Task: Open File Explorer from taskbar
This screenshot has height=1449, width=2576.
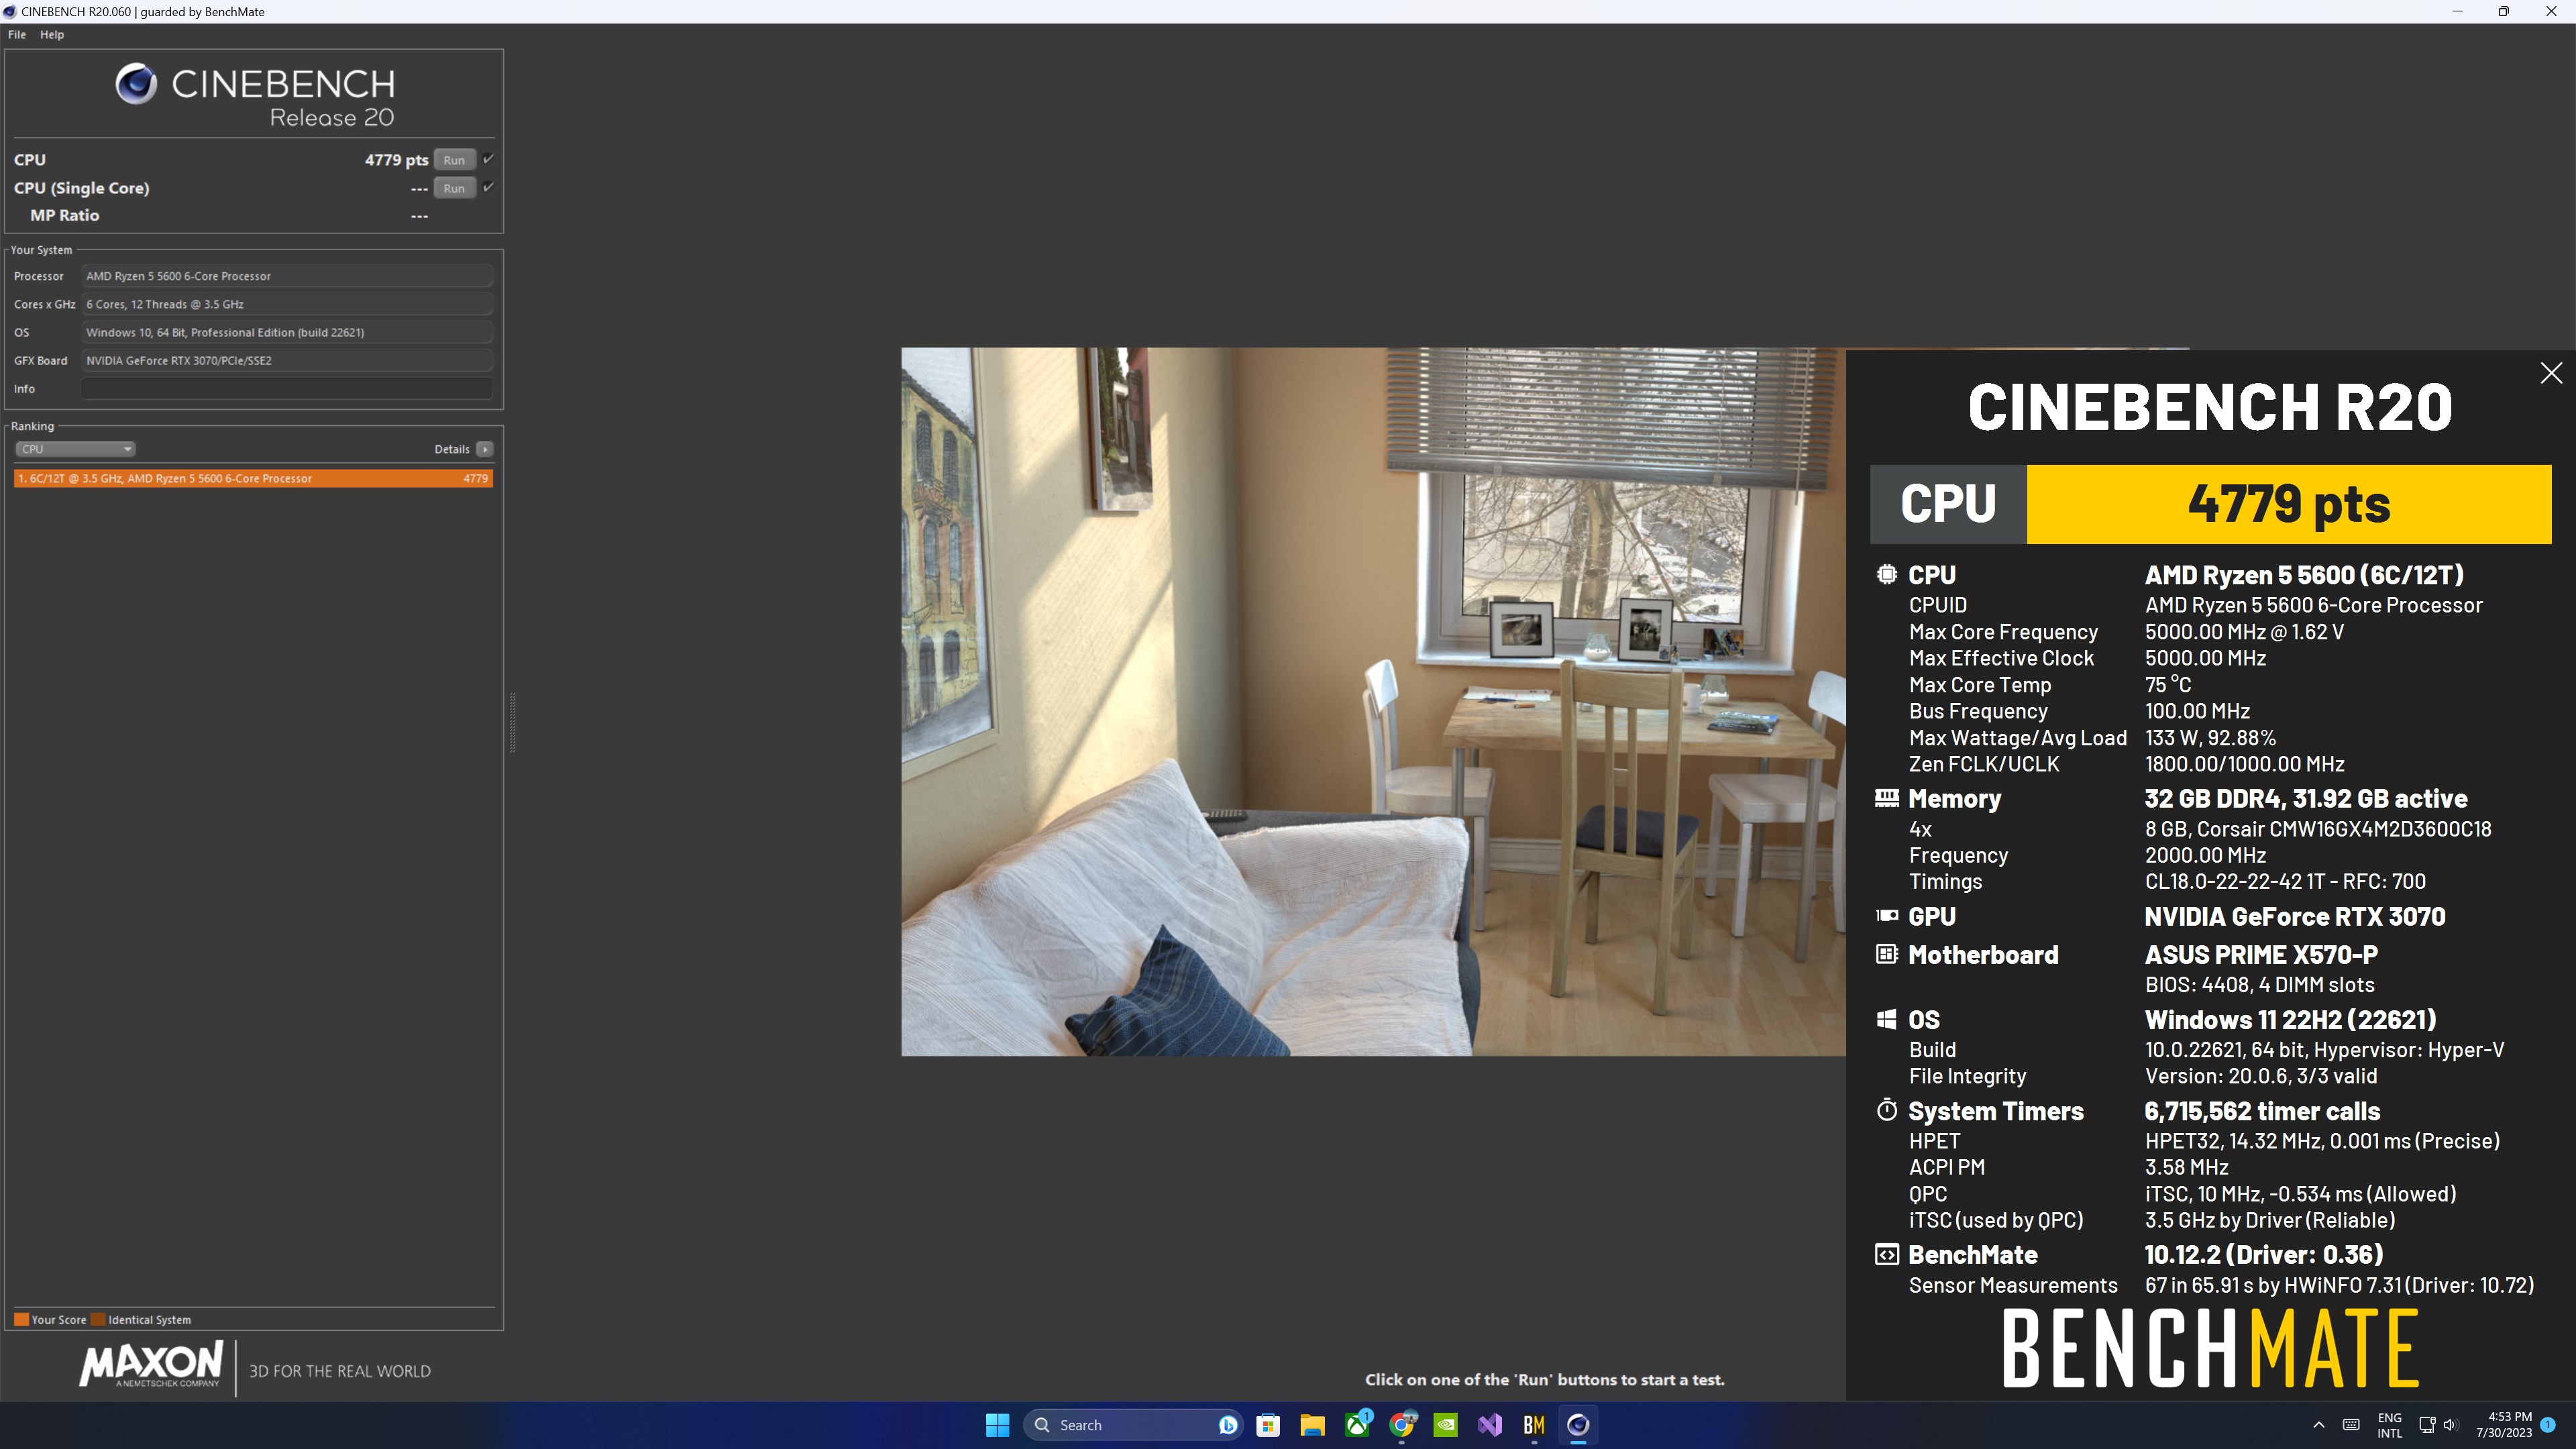Action: pos(1312,1425)
